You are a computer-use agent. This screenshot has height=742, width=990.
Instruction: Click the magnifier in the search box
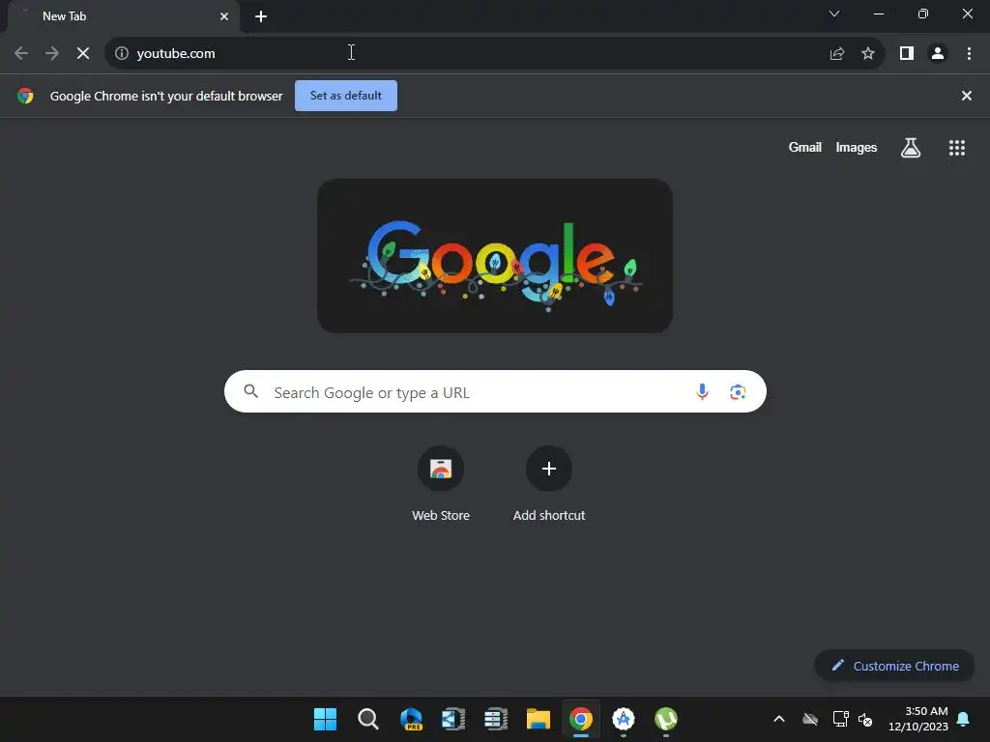(x=251, y=392)
